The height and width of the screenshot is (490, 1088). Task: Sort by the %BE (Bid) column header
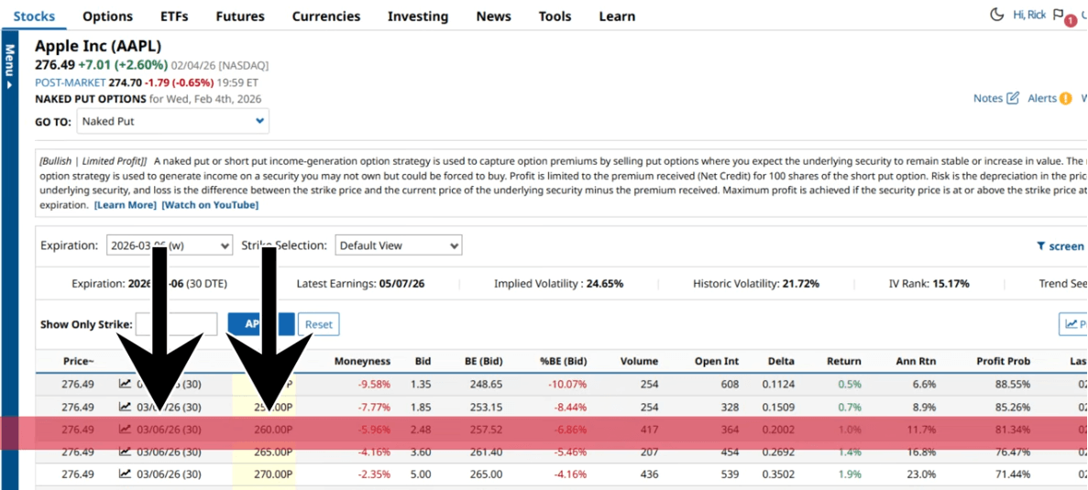click(564, 361)
